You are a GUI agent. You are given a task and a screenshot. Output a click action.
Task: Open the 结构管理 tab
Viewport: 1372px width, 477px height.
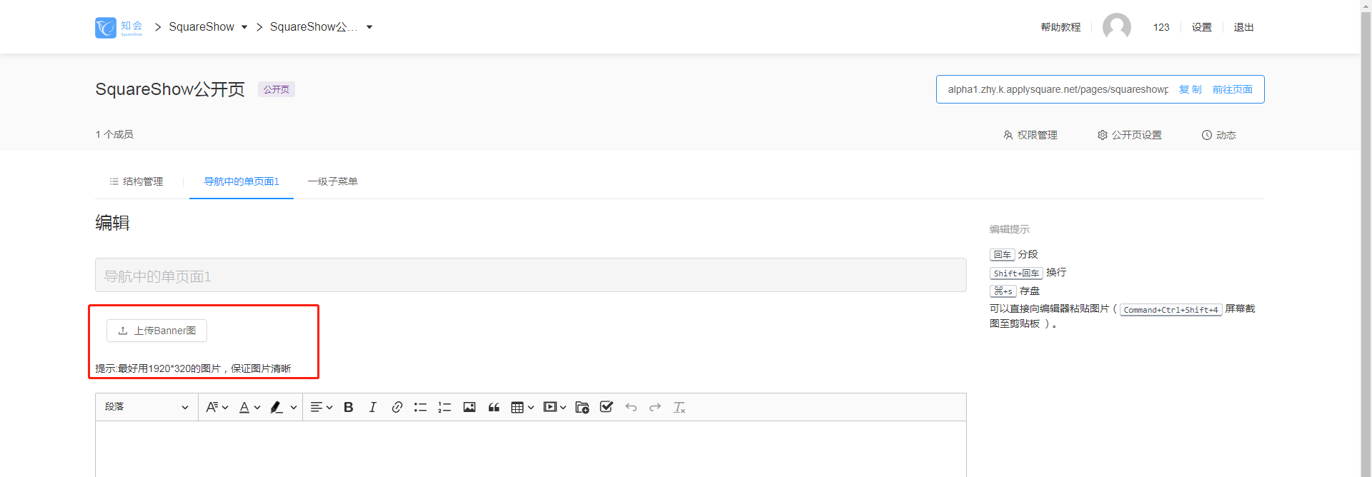pos(136,181)
